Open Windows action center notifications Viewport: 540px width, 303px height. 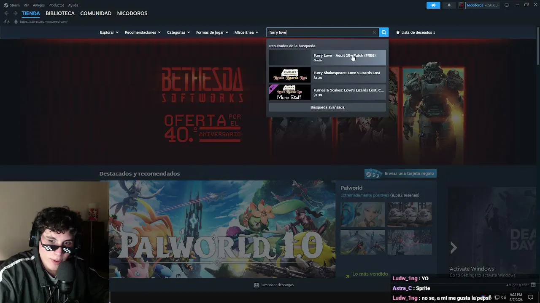click(531, 298)
